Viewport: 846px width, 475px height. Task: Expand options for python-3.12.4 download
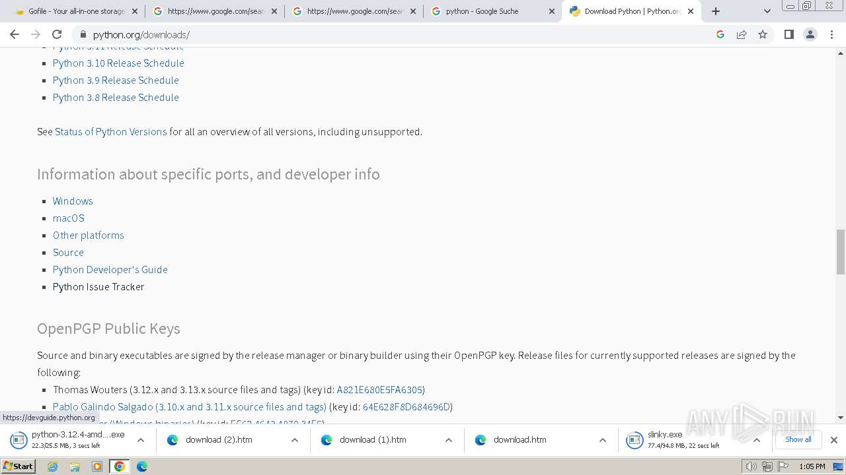click(141, 440)
